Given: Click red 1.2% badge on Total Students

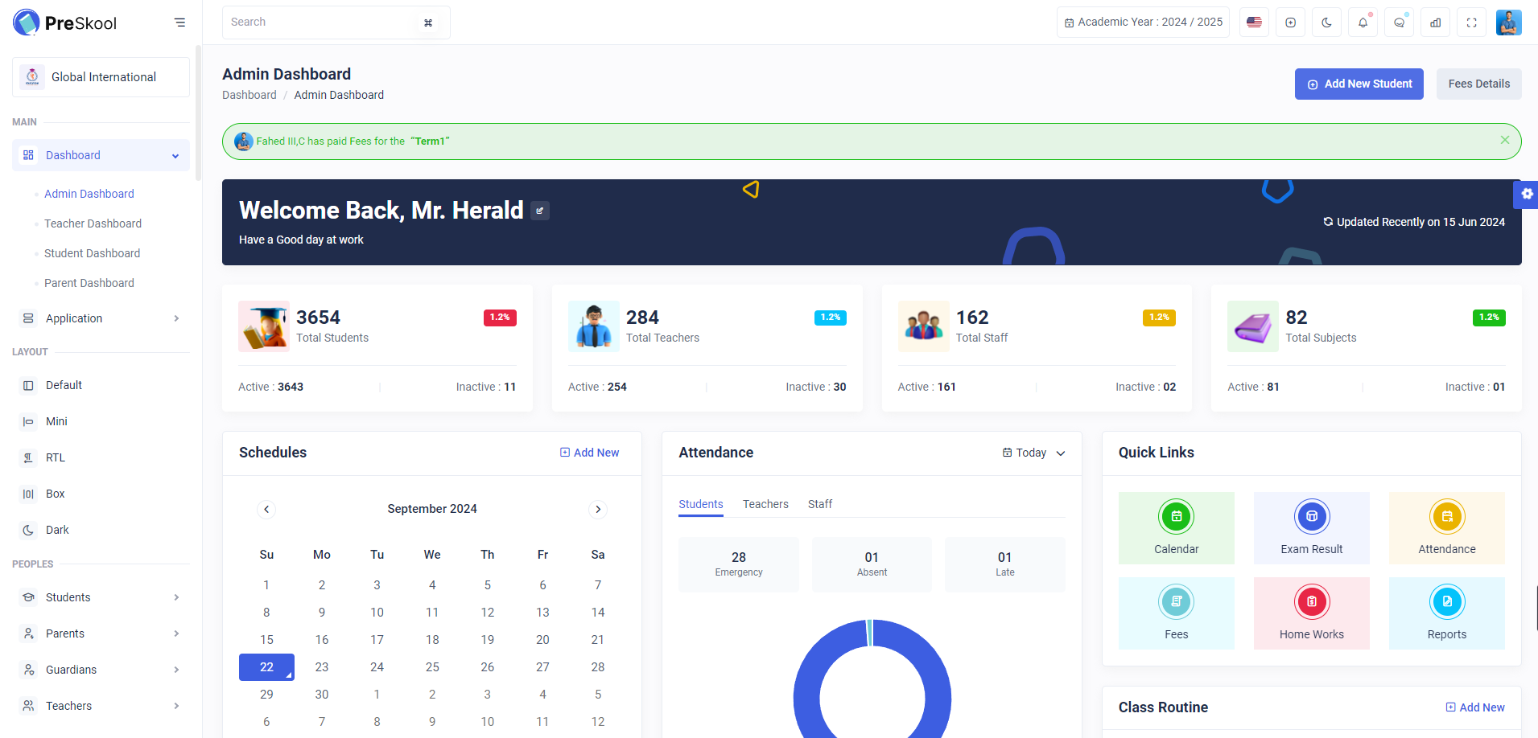Looking at the screenshot, I should point(500,318).
